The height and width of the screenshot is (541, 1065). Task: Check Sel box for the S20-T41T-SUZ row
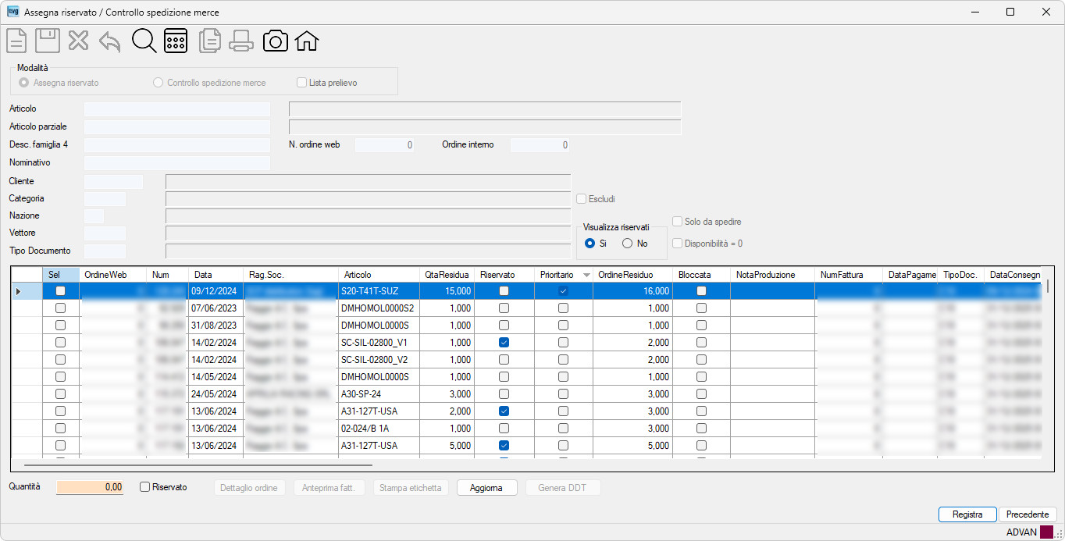(x=61, y=290)
